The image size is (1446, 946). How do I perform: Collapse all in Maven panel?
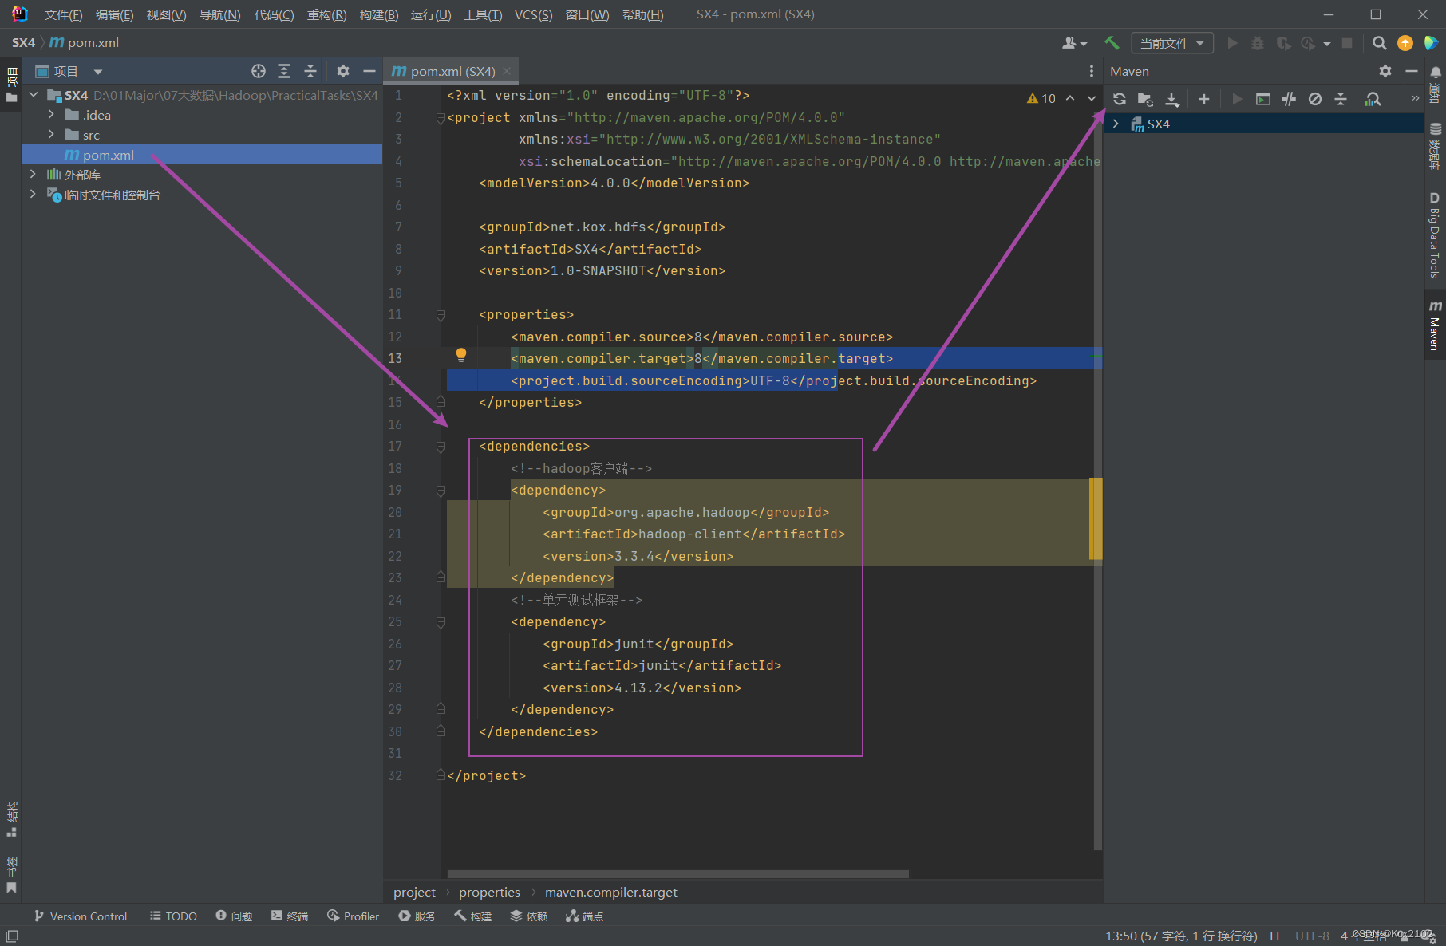click(x=1341, y=99)
